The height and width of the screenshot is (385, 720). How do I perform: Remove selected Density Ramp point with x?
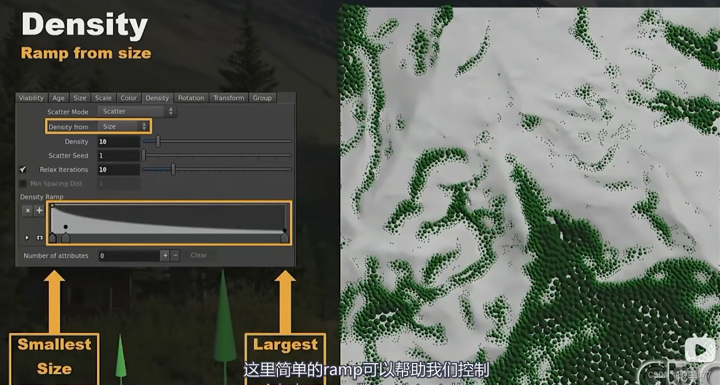point(28,211)
